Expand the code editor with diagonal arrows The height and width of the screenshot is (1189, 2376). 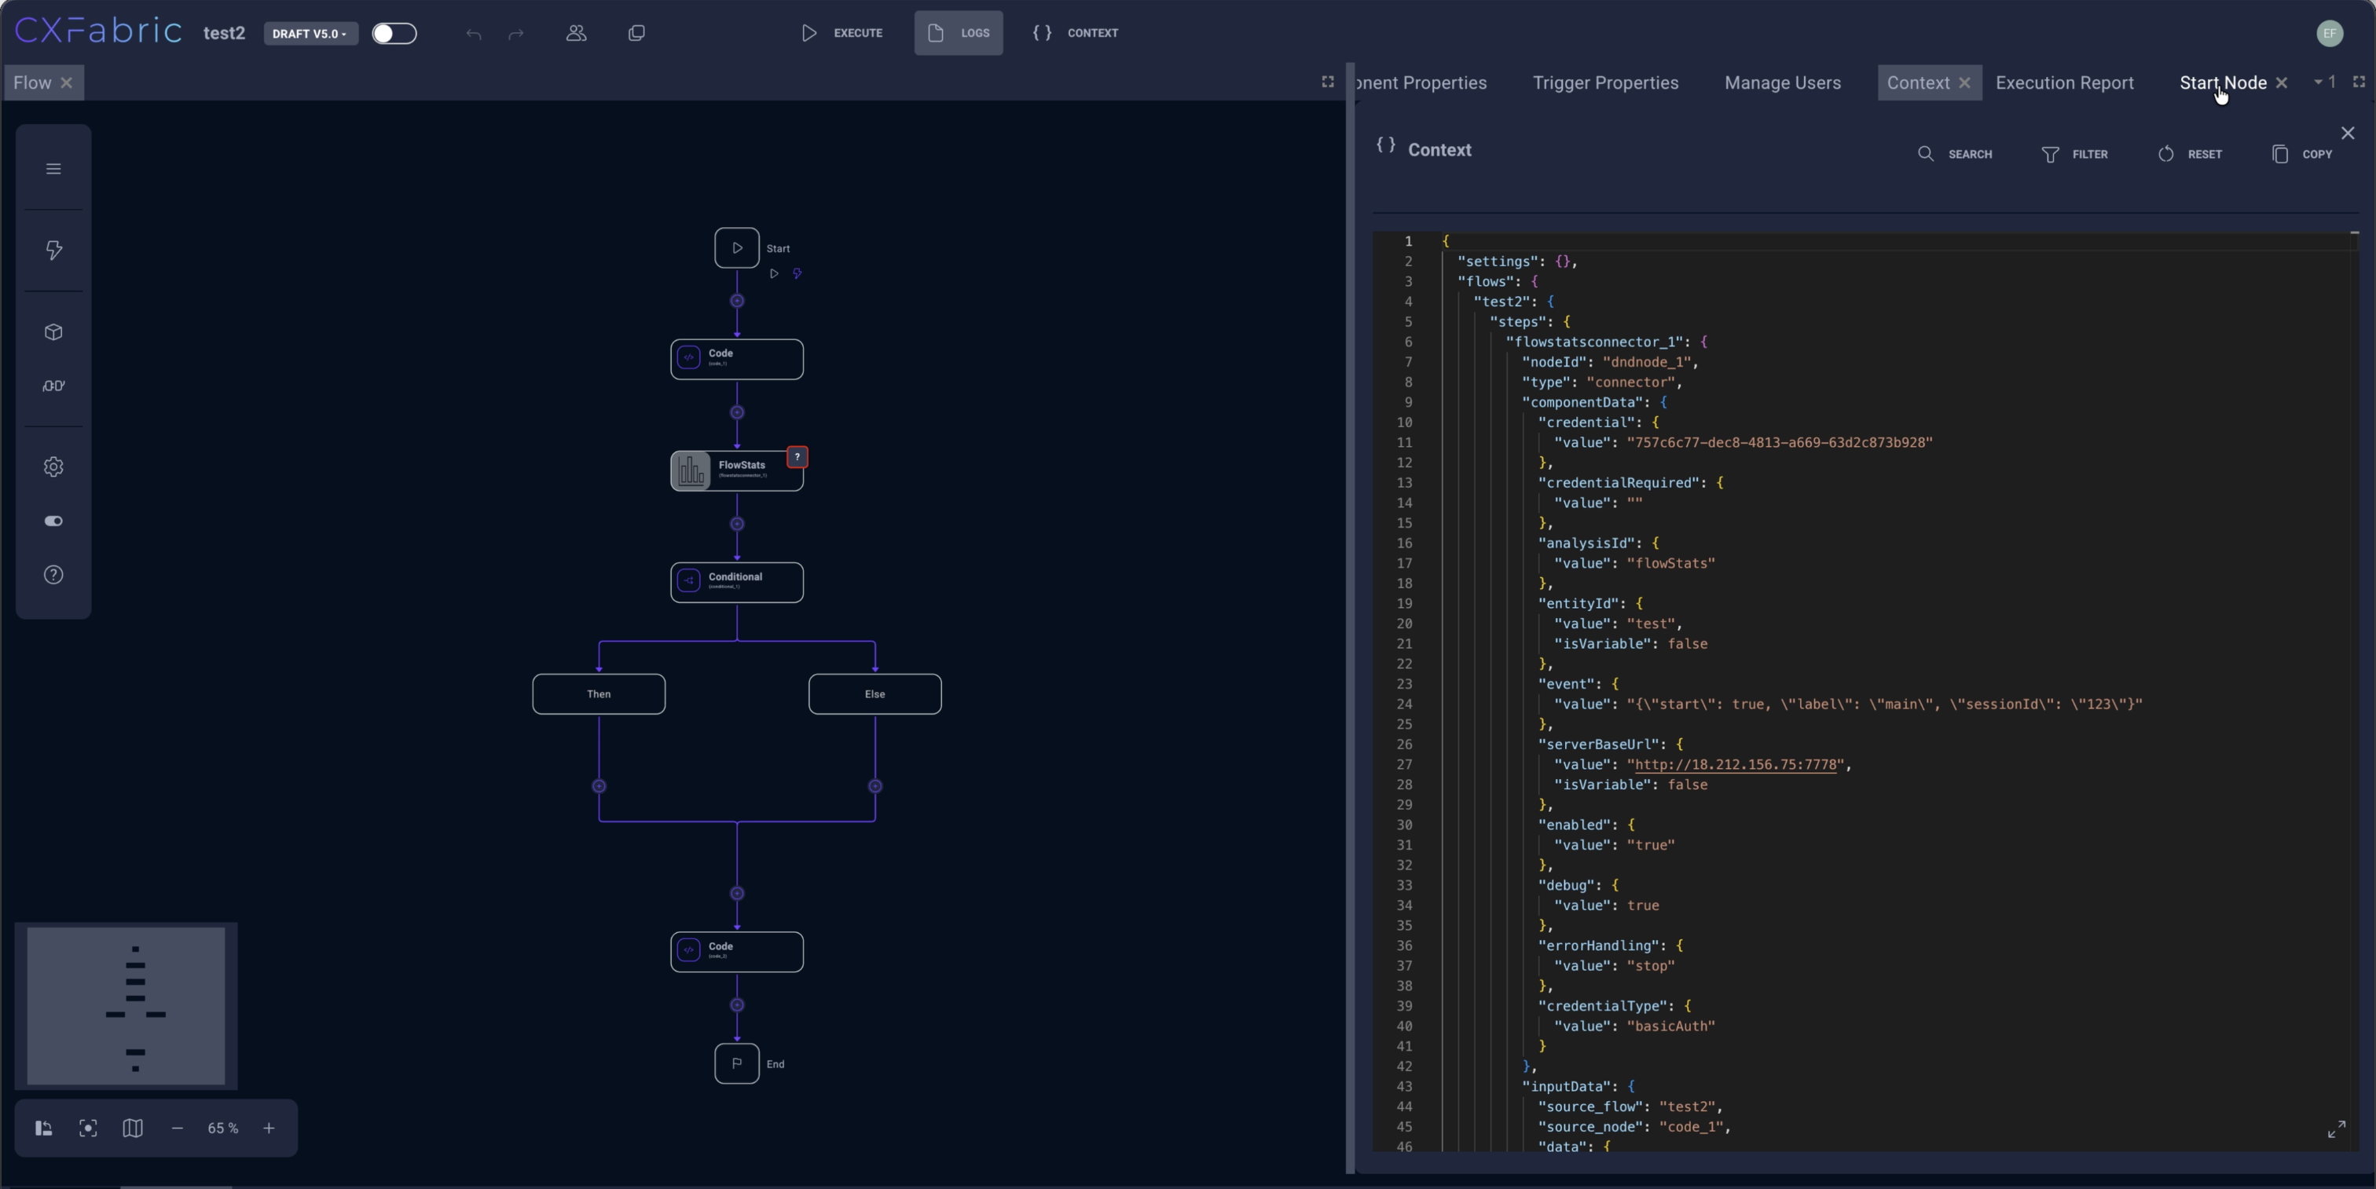(2337, 1129)
